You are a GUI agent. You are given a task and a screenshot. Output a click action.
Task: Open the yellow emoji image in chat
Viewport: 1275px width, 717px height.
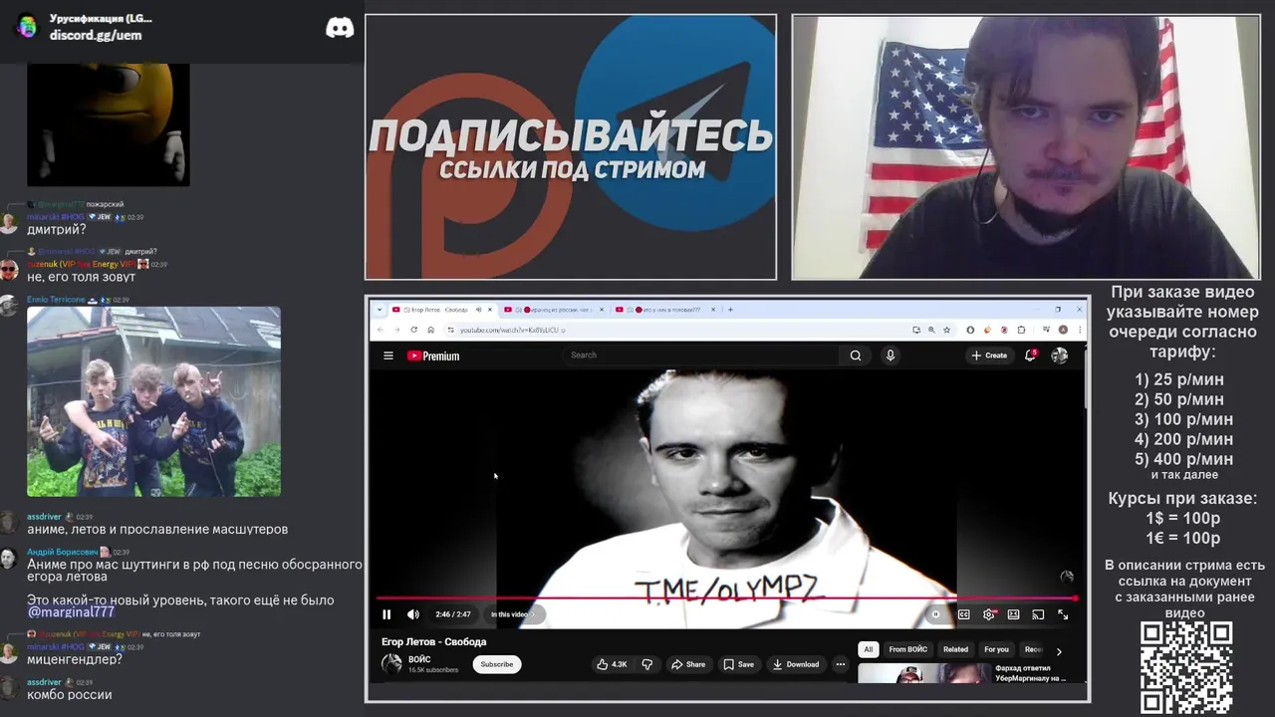[108, 124]
